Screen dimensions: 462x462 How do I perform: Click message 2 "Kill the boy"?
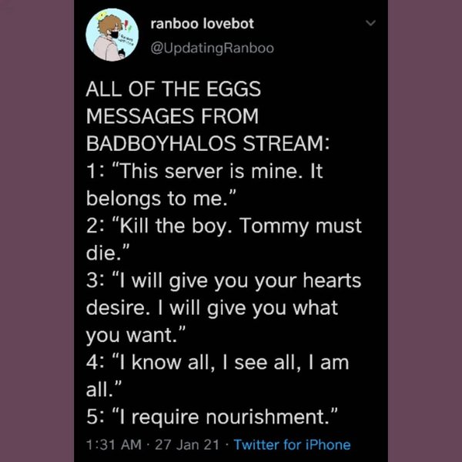click(223, 226)
